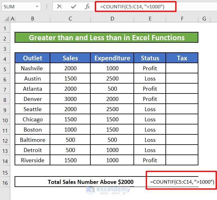Screen dimensions: 217x200
Task: Click the Tax header cell
Action: coord(182,58)
